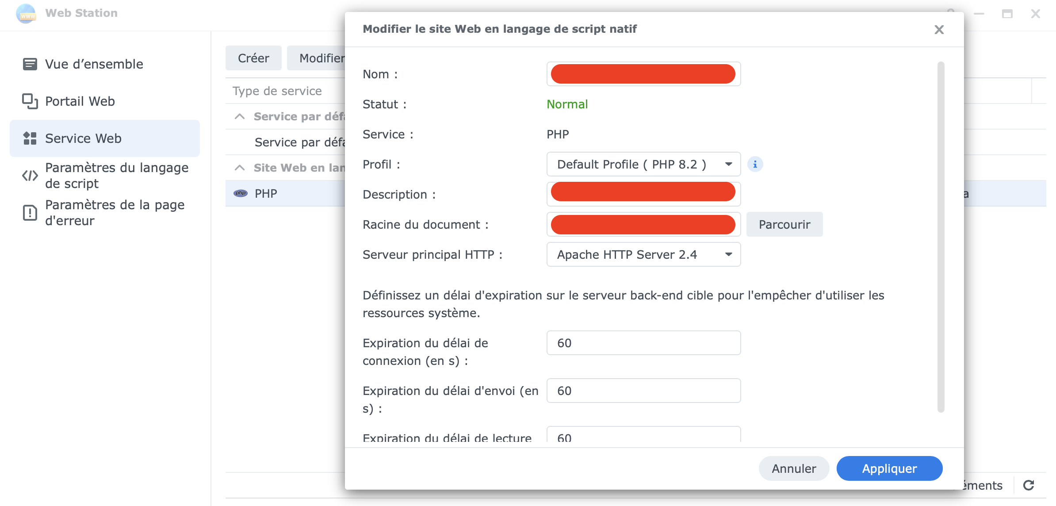This screenshot has height=506, width=1056.
Task: Click the script language code brackets icon
Action: 30,176
